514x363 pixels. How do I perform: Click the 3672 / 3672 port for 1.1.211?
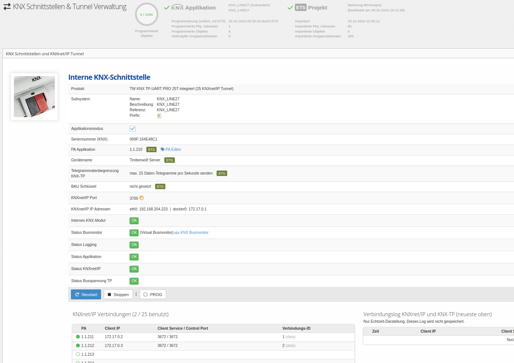coord(168,337)
